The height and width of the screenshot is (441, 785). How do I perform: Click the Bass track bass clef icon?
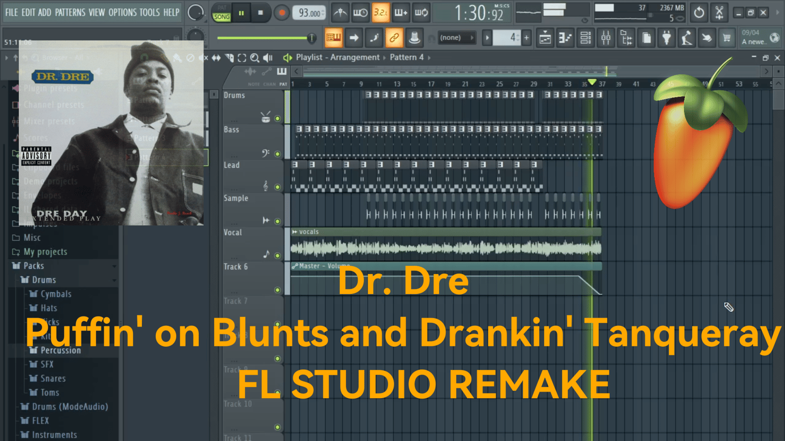(266, 153)
